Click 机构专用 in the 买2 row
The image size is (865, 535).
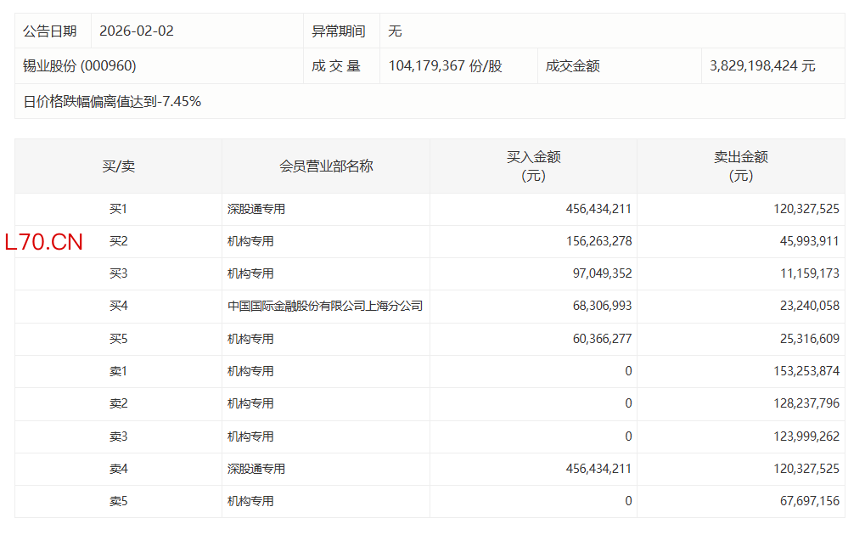coord(250,241)
